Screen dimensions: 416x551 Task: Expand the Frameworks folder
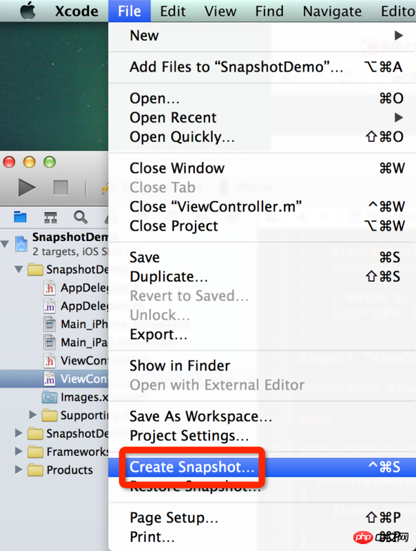point(19,452)
